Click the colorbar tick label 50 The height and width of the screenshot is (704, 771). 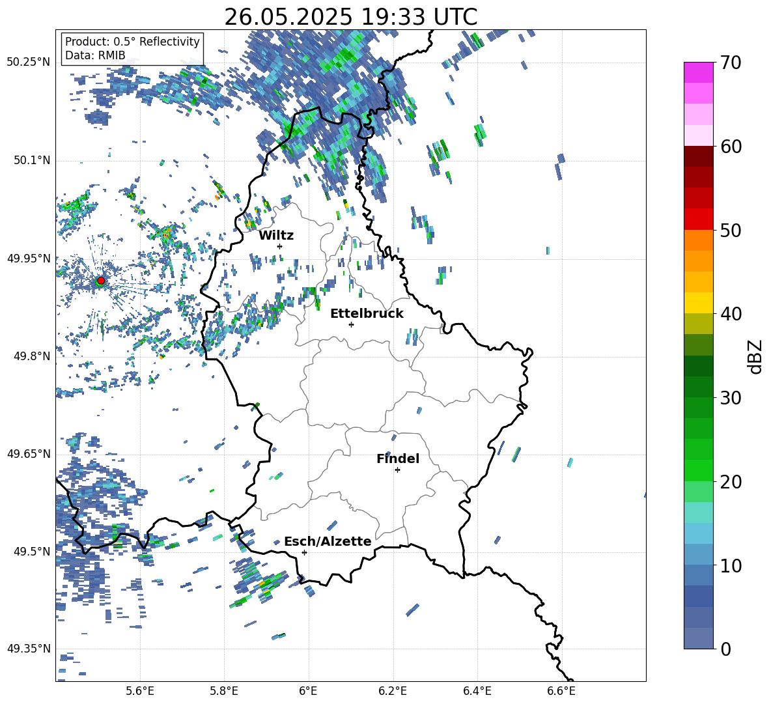coord(731,231)
